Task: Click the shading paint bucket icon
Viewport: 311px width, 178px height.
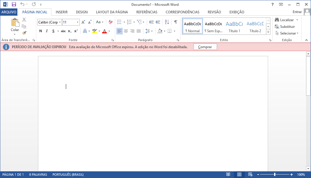Action: point(160,31)
